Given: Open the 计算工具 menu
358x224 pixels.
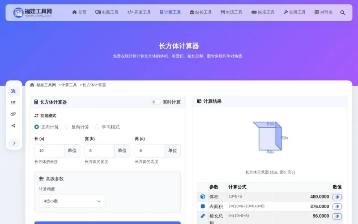Looking at the screenshot, I should pos(170,13).
